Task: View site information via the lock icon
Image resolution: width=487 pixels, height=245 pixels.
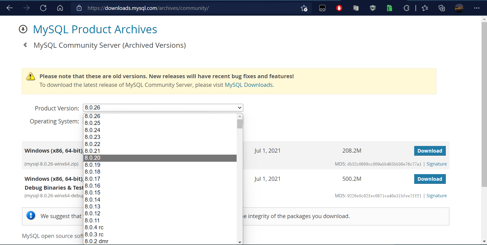Action: 79,8
